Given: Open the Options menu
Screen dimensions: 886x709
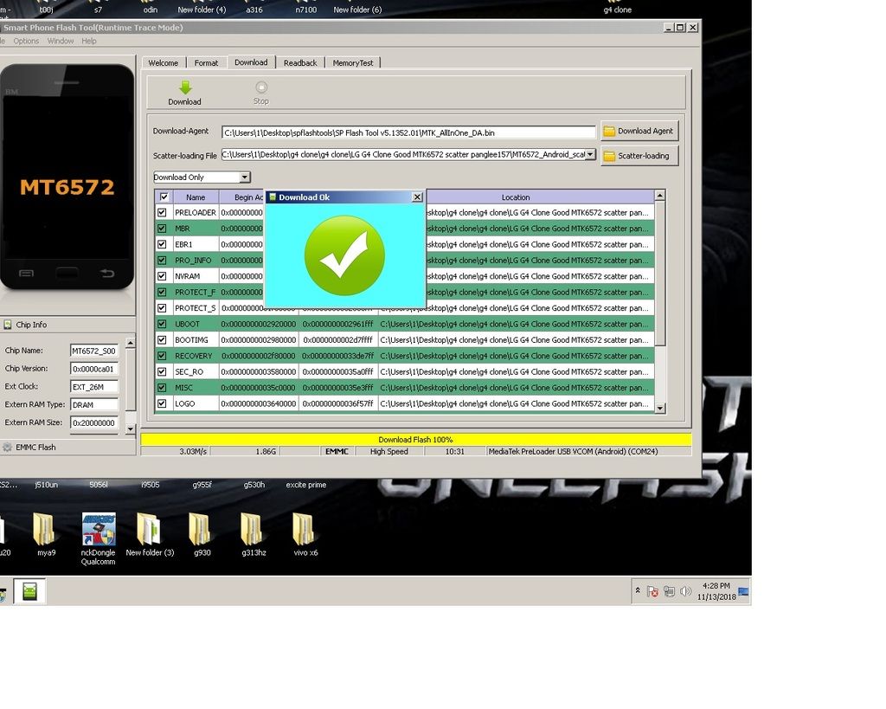Looking at the screenshot, I should coord(26,41).
